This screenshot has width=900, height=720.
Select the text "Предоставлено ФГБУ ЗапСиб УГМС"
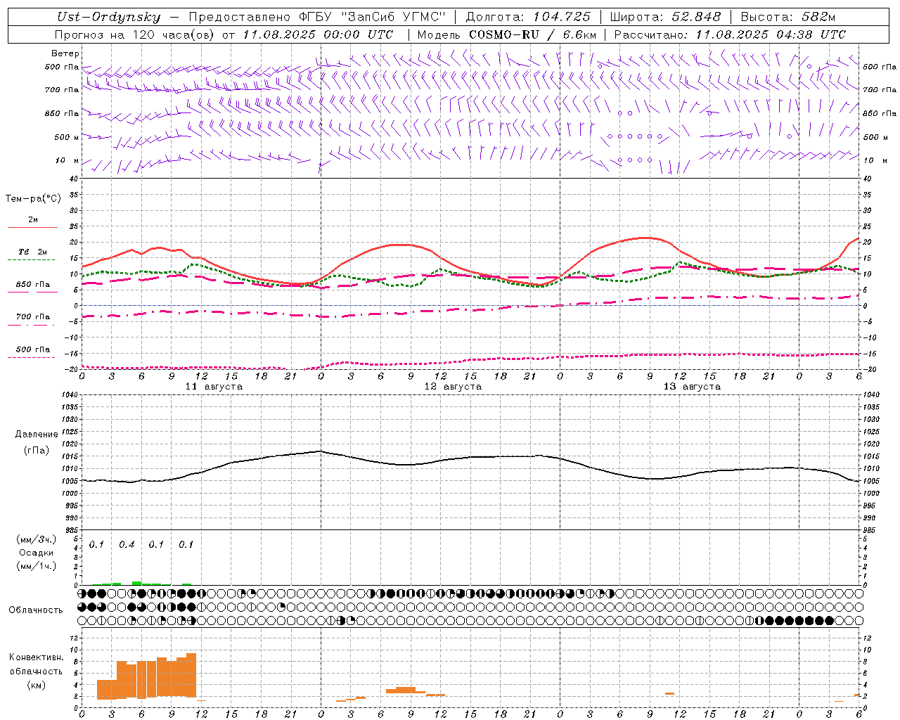coord(318,17)
